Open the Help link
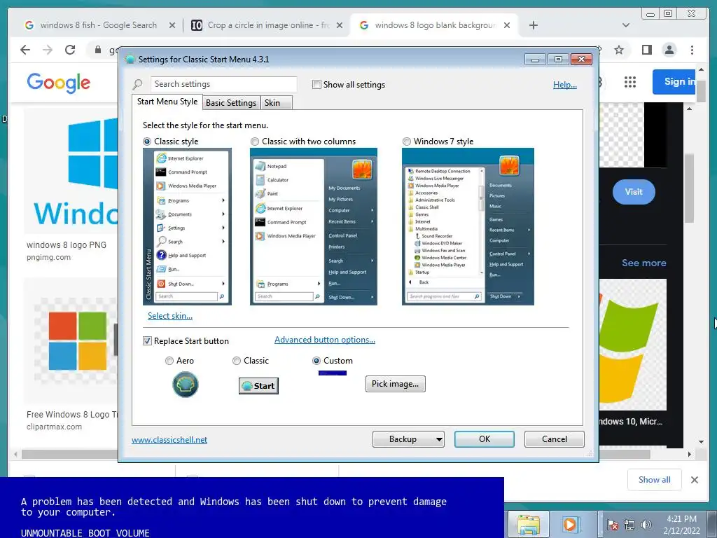Screen dimensions: 717x538 [565, 85]
